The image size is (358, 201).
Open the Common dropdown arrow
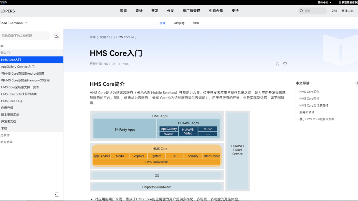click(26, 23)
